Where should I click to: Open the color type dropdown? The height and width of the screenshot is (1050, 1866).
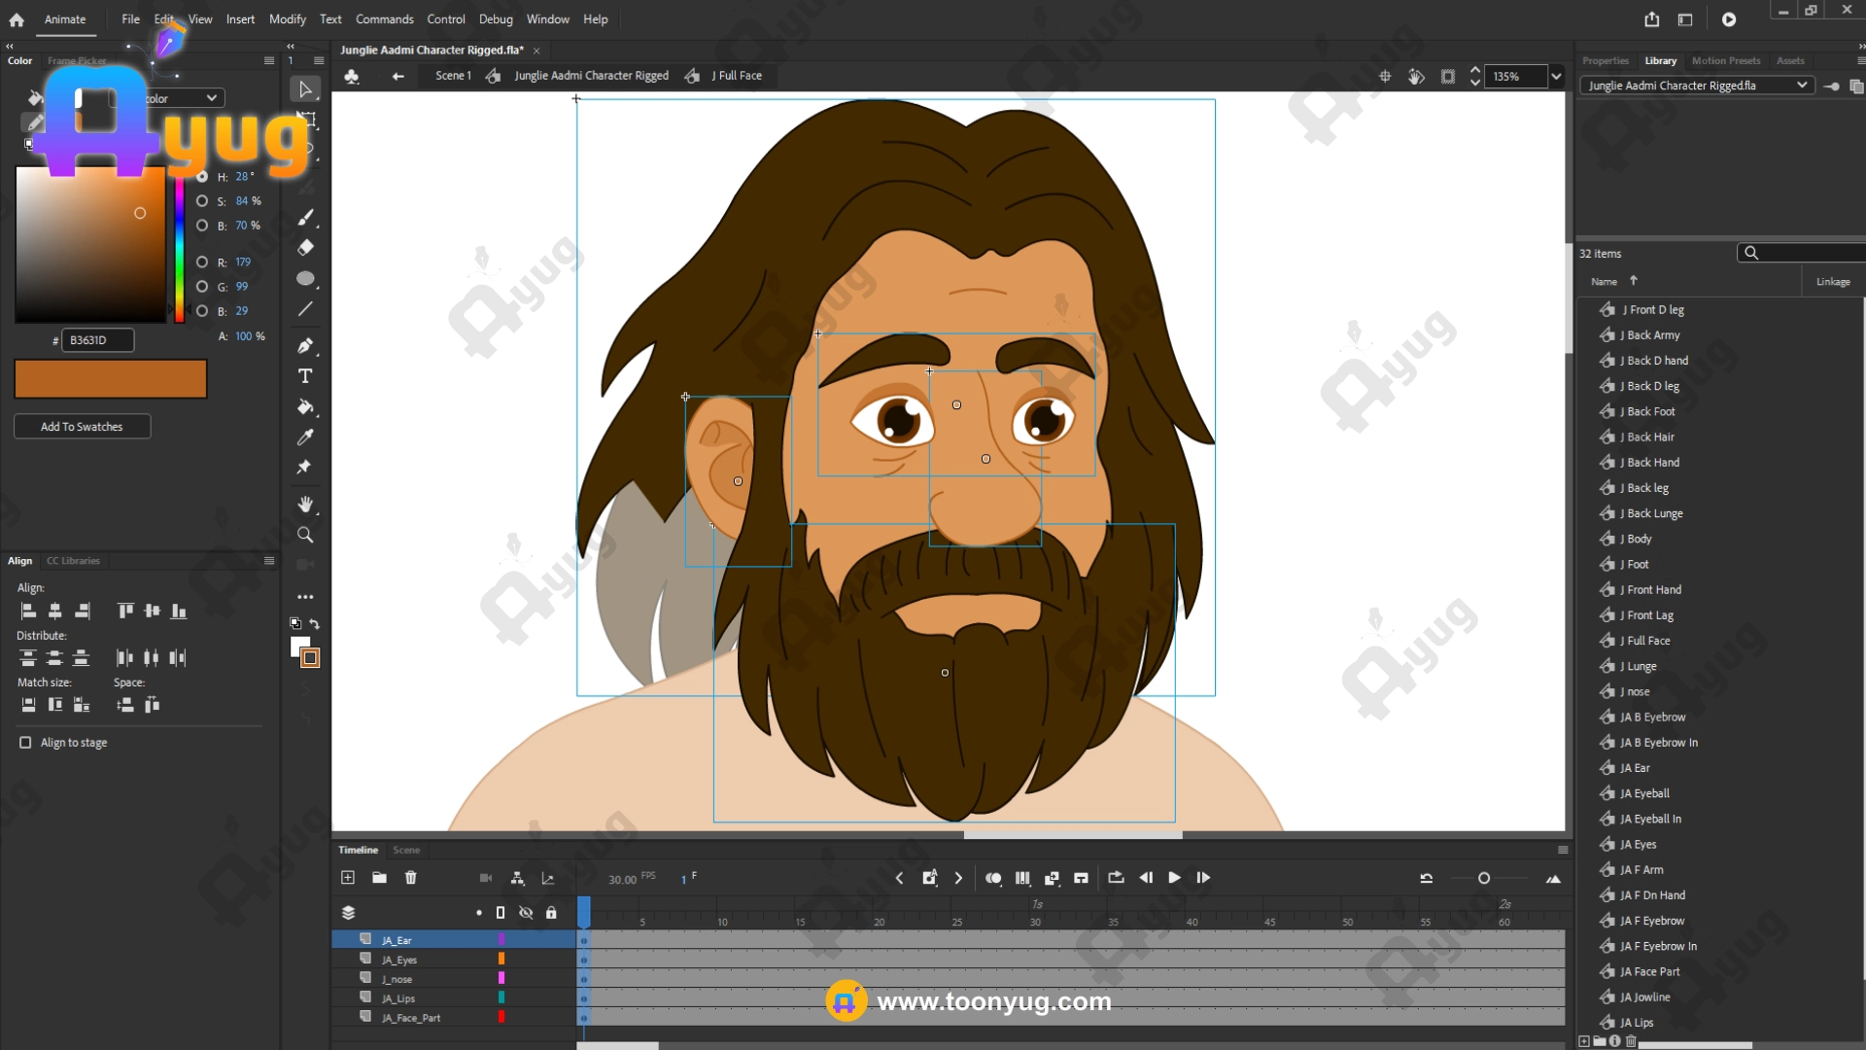[211, 98]
